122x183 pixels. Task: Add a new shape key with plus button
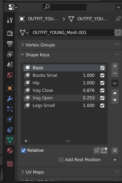click(x=115, y=66)
